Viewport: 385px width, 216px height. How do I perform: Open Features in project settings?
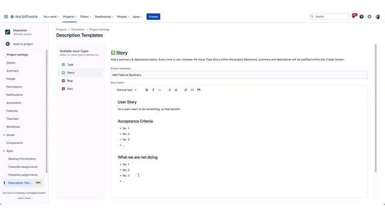pyautogui.click(x=12, y=111)
